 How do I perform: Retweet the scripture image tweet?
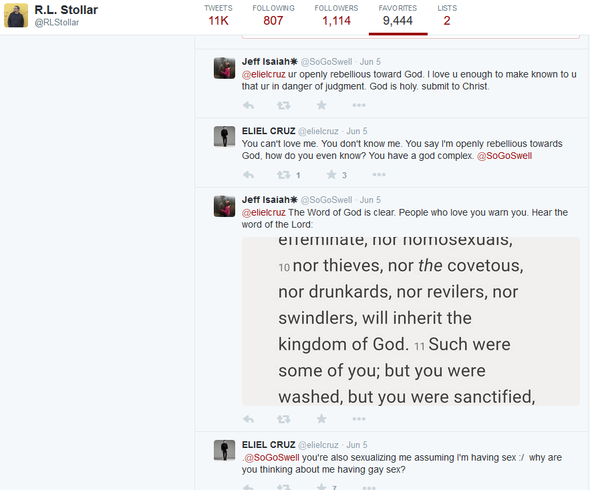click(283, 419)
